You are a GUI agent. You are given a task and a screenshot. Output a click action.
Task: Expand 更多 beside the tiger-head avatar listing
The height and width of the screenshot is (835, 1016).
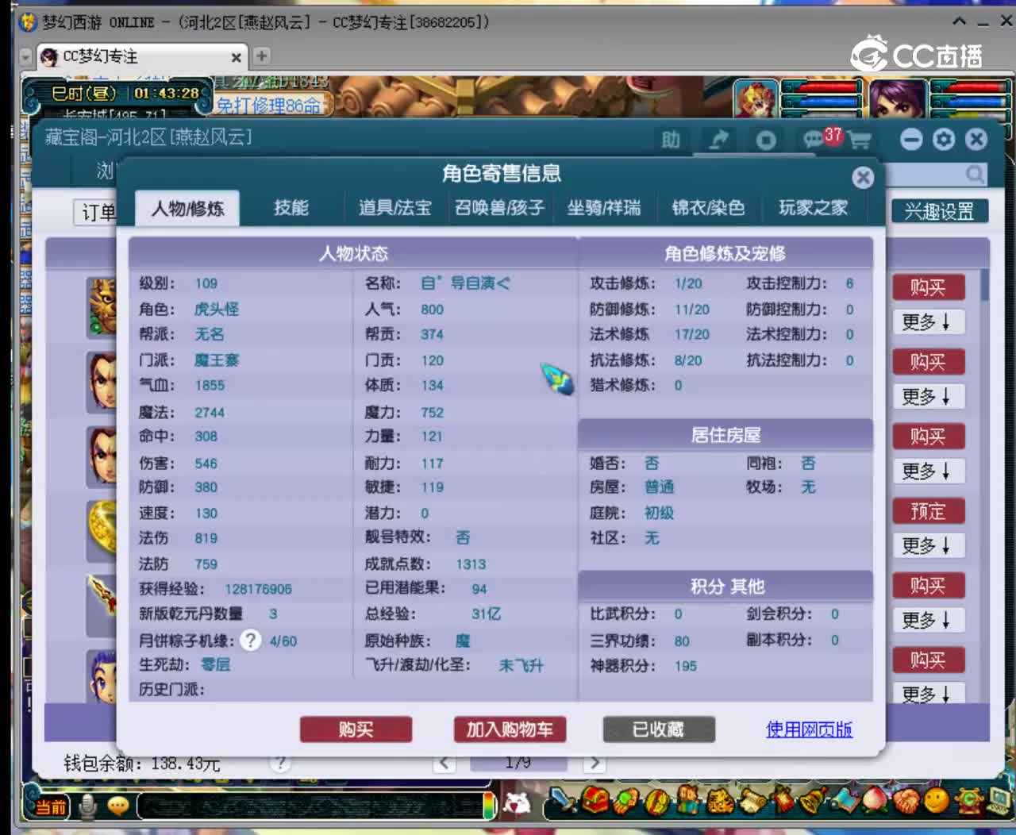[927, 321]
